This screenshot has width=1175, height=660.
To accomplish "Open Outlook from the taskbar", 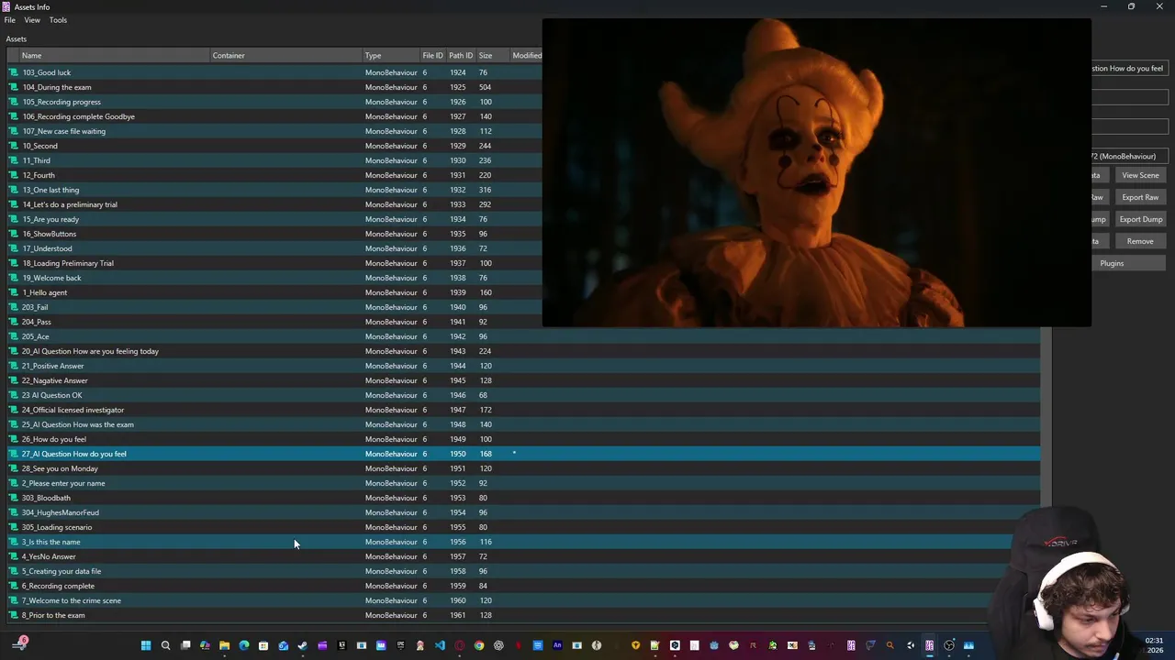I will pos(283,645).
